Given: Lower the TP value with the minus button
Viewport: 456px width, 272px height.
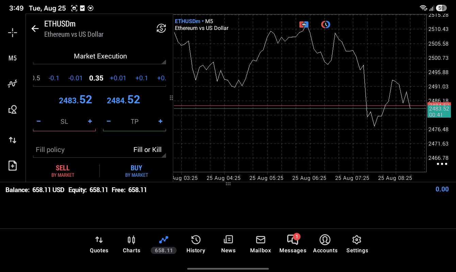Looking at the screenshot, I should pyautogui.click(x=109, y=121).
